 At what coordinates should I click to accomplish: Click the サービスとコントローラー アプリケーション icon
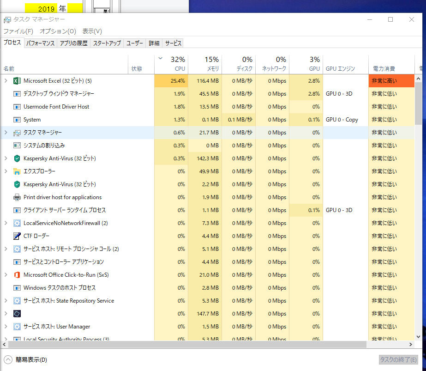[17, 262]
